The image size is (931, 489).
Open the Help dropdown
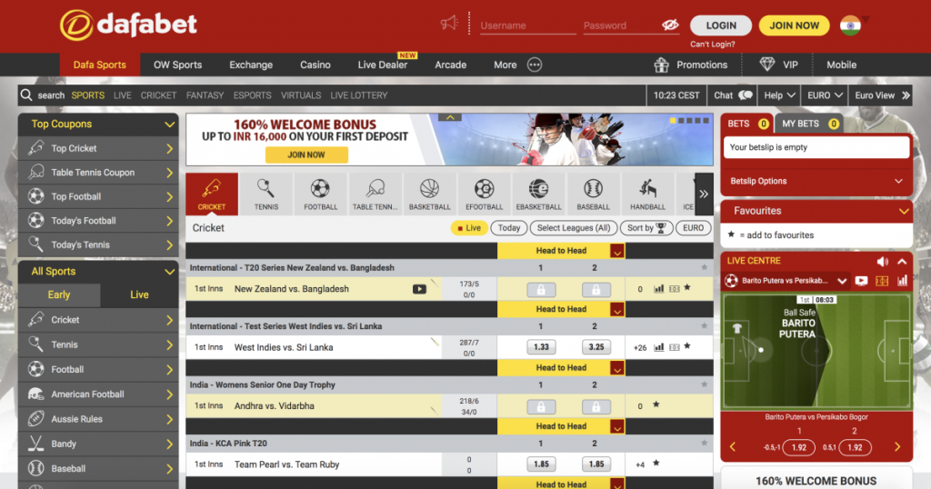pos(779,95)
